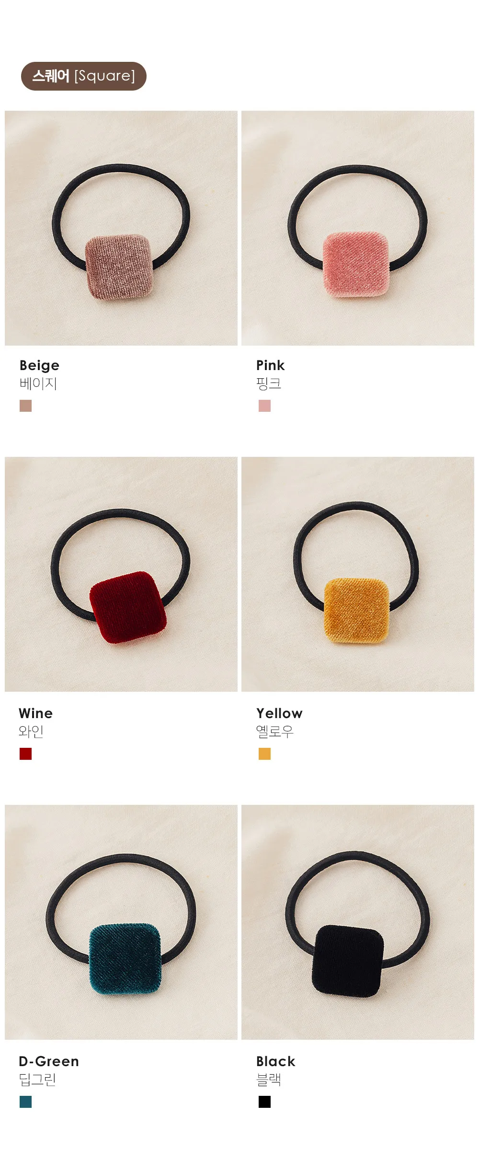Viewport: 479px width, 1162px height.
Task: Click the Beige color name text
Action: click(x=39, y=366)
